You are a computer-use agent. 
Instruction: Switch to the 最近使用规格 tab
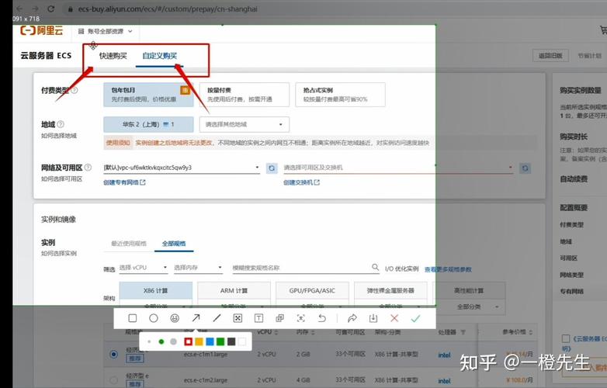129,244
